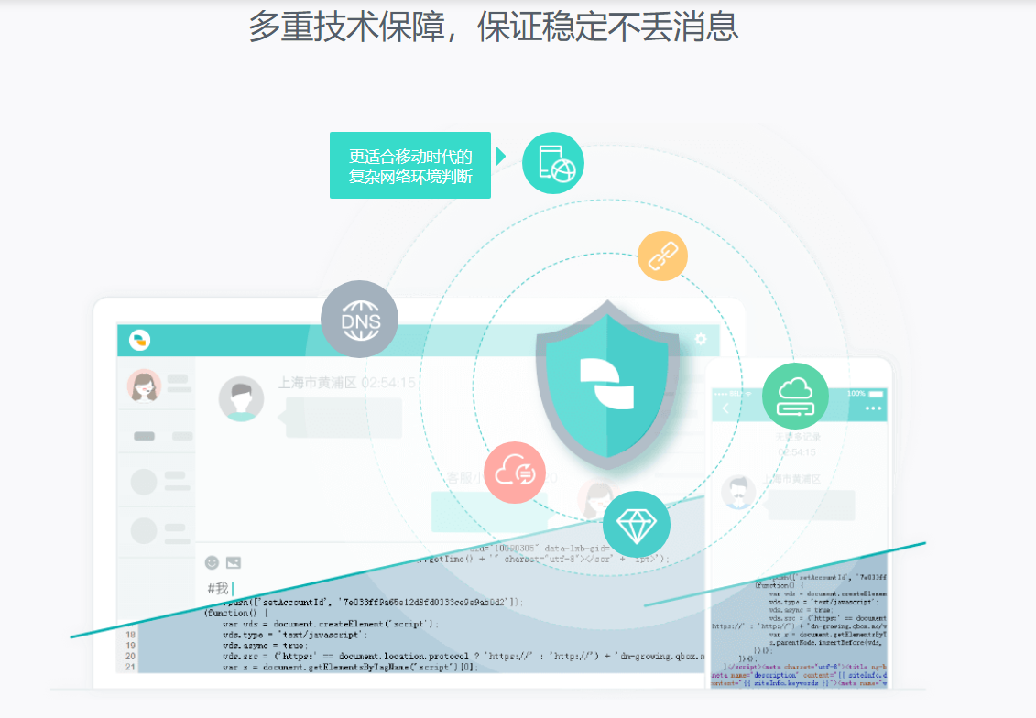Select the orange chain link icon
This screenshot has height=718, width=1036.
tap(662, 256)
